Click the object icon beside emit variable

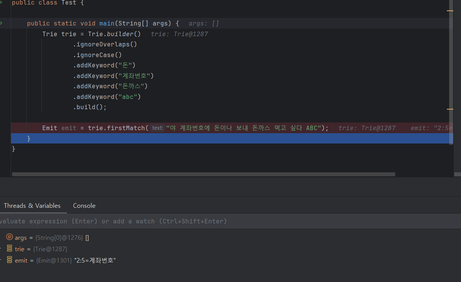click(10, 260)
